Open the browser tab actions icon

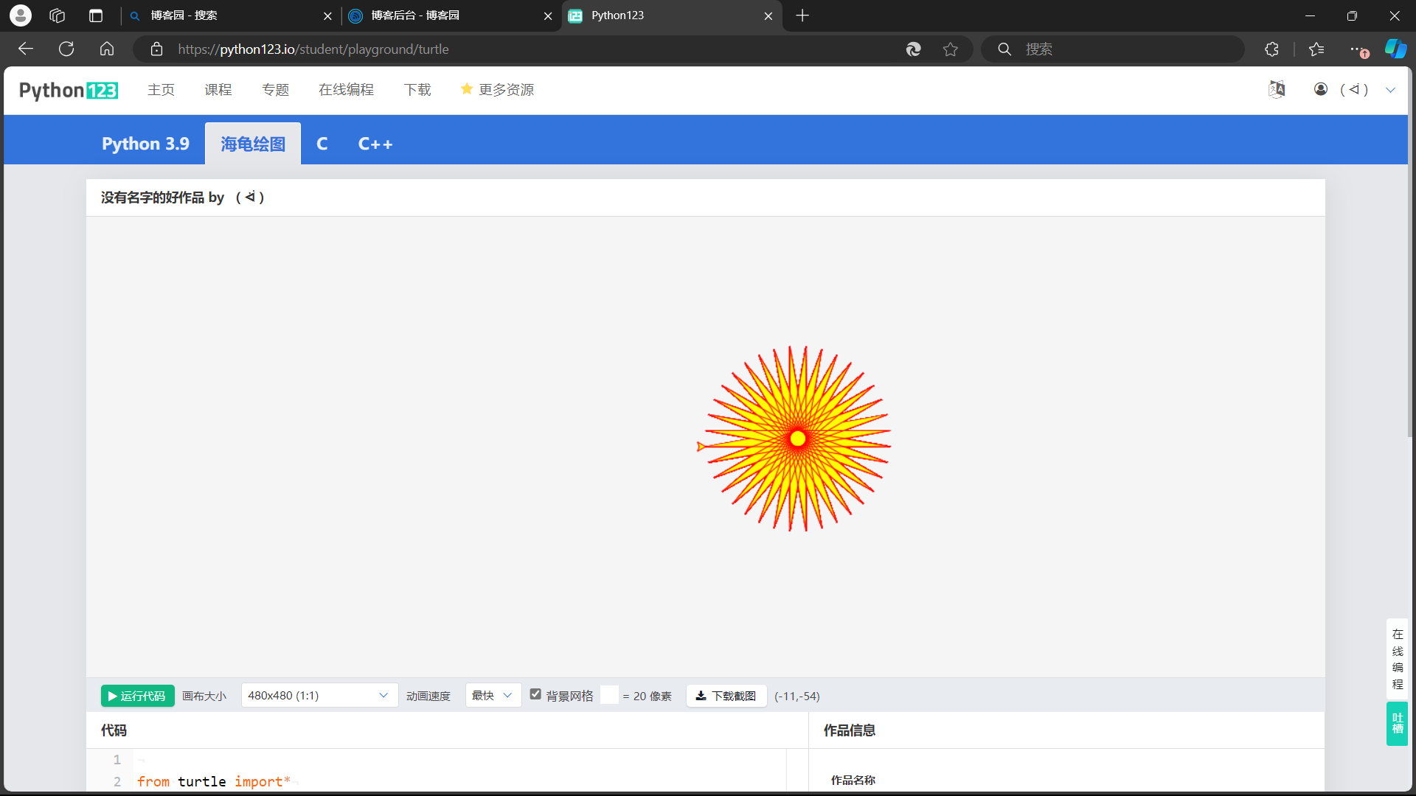pos(96,15)
